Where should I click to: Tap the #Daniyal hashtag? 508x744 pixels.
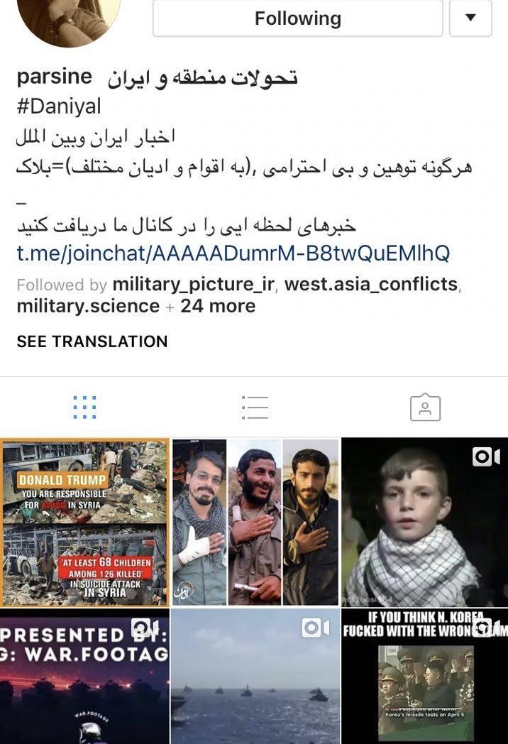pos(59,106)
